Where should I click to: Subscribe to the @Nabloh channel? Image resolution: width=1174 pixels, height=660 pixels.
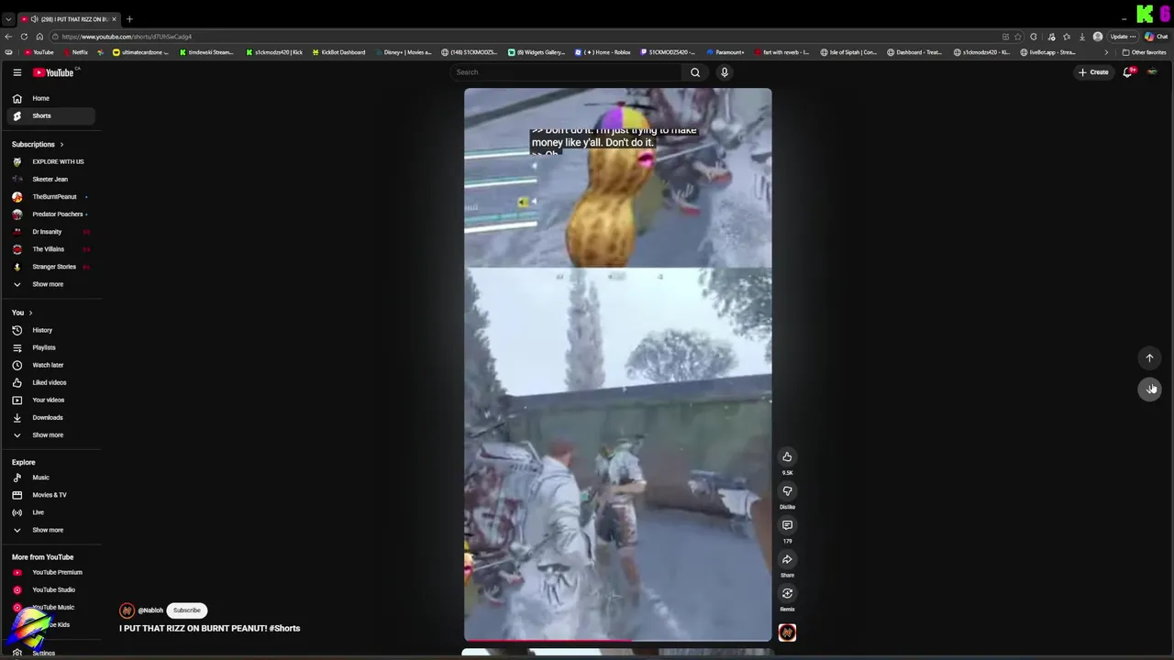tap(186, 610)
